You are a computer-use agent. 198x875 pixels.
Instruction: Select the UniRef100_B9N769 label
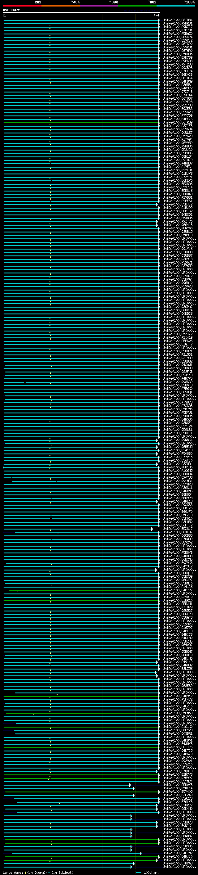coord(178,57)
